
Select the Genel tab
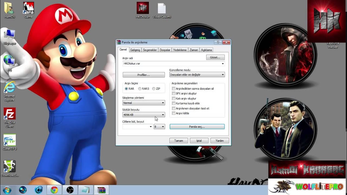pyautogui.click(x=123, y=50)
